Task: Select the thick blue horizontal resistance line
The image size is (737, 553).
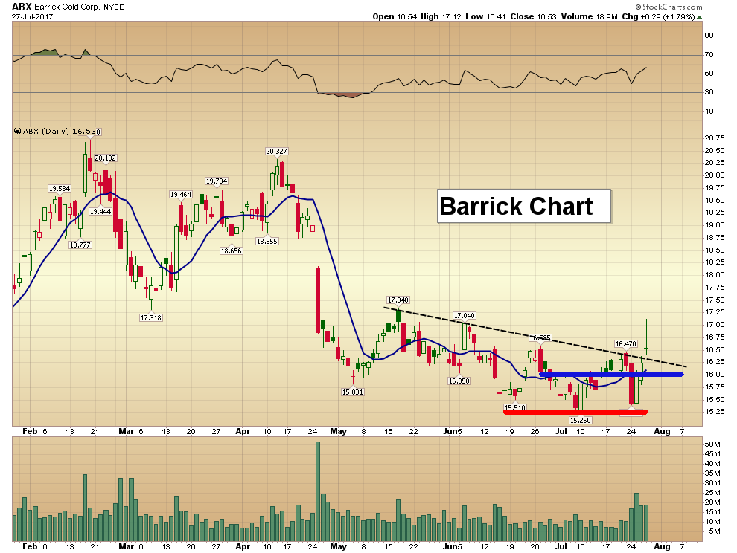Action: (610, 375)
